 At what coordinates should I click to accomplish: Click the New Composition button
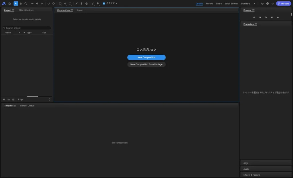146,58
